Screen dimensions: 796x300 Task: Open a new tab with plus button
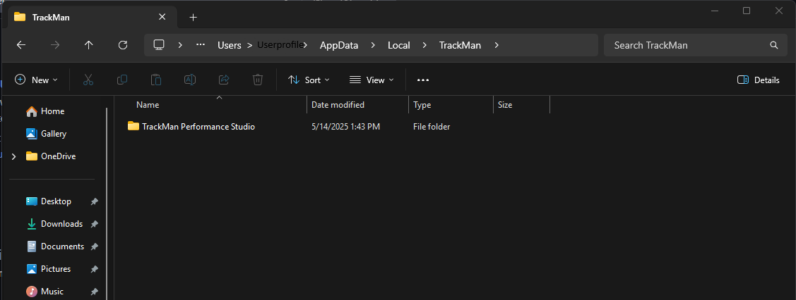(193, 17)
